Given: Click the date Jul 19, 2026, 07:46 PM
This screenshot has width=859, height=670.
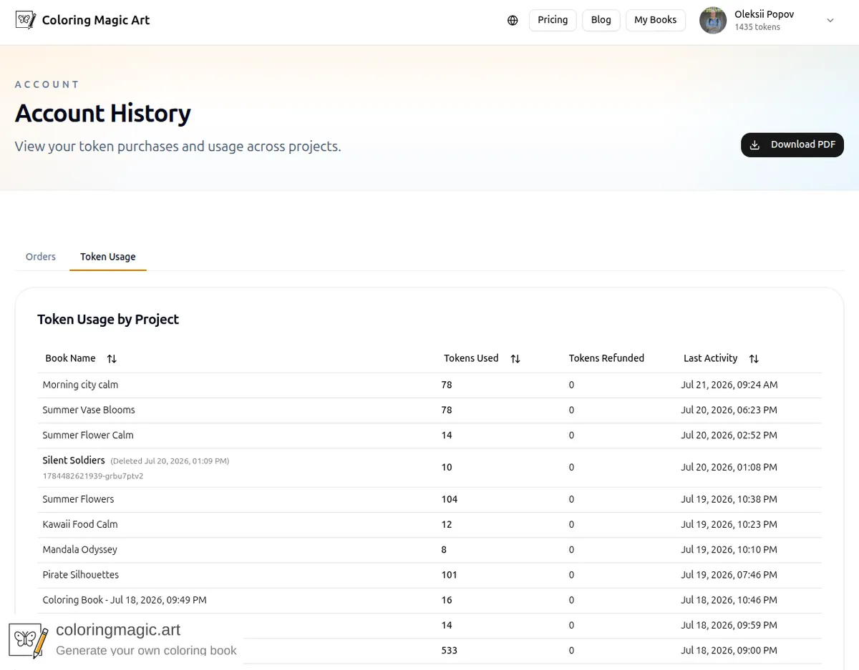Looking at the screenshot, I should pyautogui.click(x=729, y=574).
